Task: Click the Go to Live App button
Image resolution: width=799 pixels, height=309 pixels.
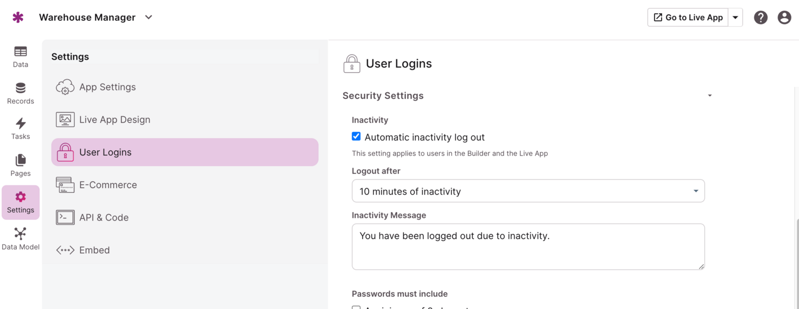Action: coord(687,17)
